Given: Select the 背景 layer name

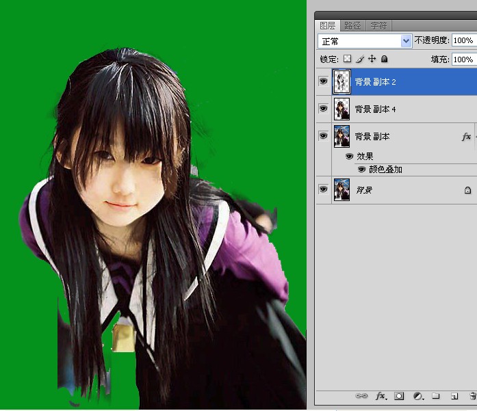Looking at the screenshot, I should pos(364,190).
